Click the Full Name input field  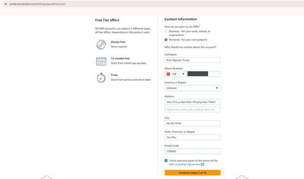click(192, 60)
